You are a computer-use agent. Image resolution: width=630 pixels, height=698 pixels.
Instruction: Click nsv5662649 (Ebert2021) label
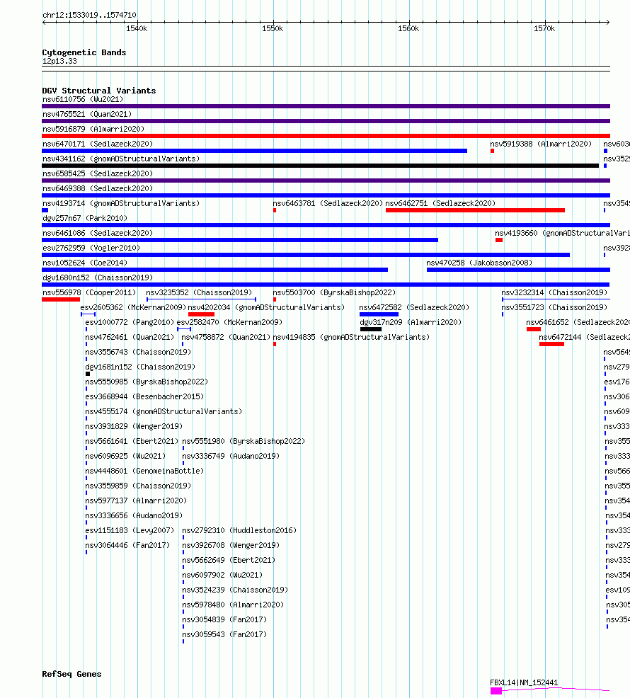coord(229,560)
